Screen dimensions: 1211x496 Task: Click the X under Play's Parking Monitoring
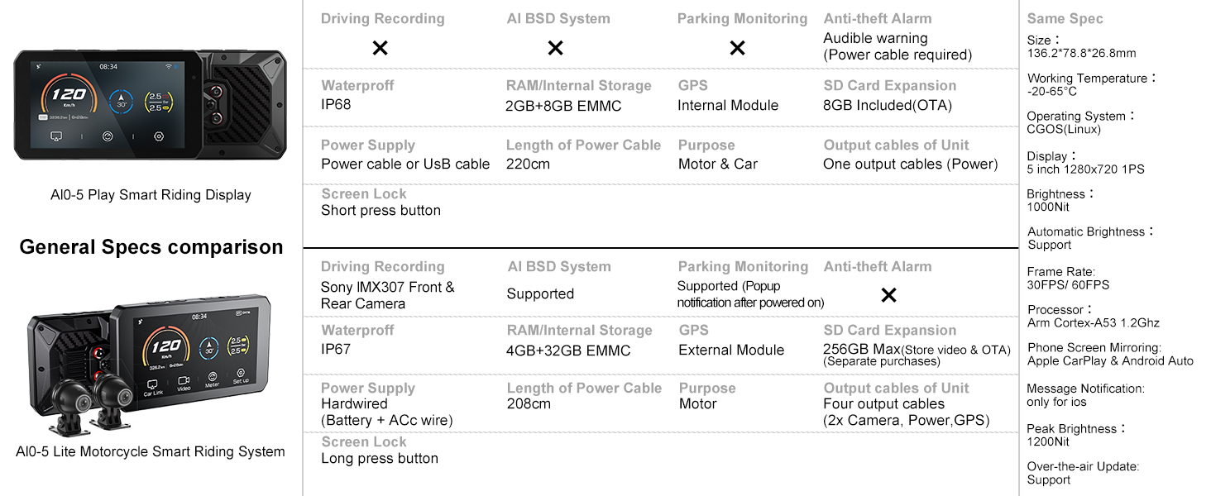pos(737,48)
